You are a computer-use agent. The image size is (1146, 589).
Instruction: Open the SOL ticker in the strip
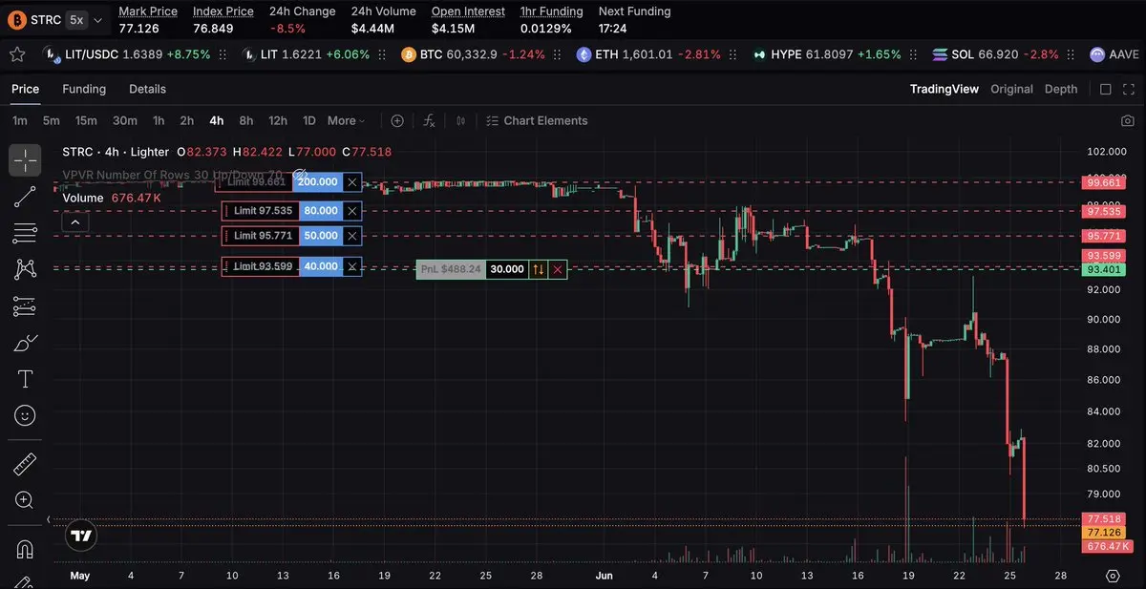tap(996, 54)
